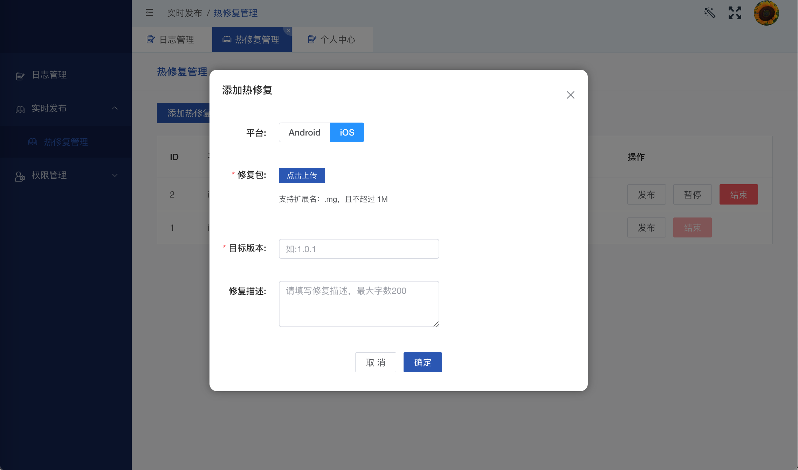Open the sunflower user avatar menu

(766, 13)
